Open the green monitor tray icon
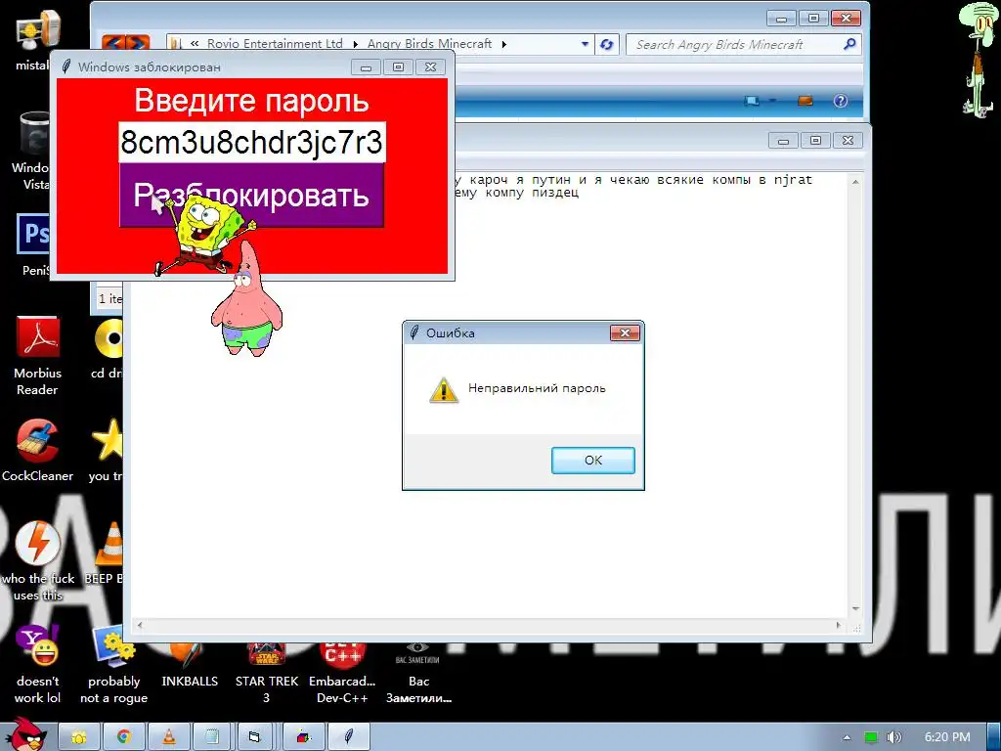This screenshot has height=751, width=1001. (x=871, y=737)
